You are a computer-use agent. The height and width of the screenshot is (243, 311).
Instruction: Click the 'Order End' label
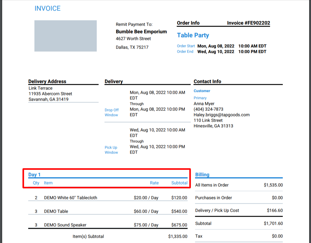point(185,51)
